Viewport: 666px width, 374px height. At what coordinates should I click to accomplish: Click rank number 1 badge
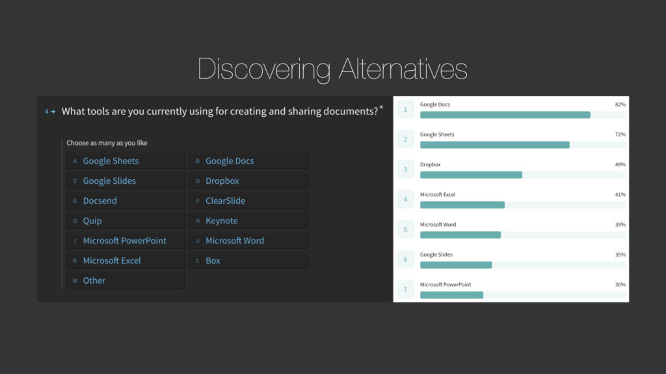click(406, 109)
